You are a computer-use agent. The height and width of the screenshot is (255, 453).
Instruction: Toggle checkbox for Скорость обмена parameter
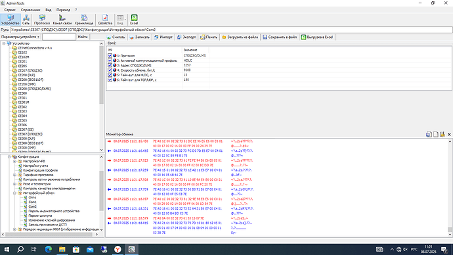click(x=110, y=70)
